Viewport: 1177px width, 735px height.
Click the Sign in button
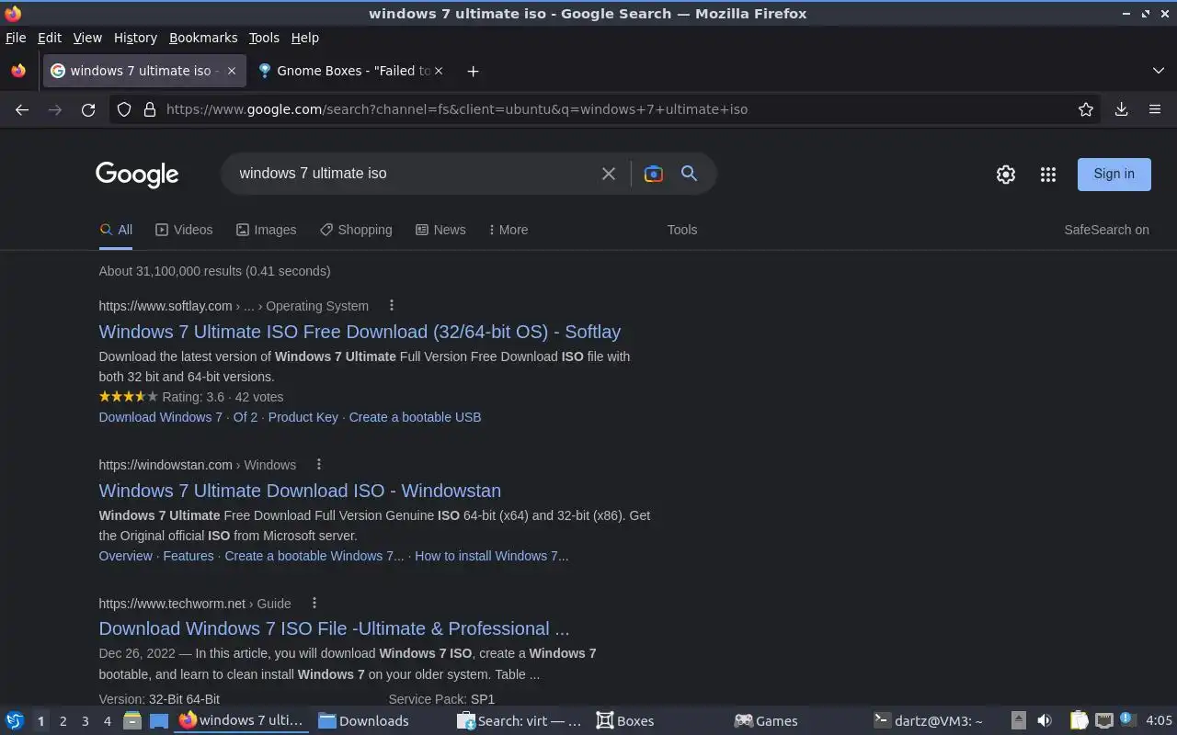(1114, 174)
